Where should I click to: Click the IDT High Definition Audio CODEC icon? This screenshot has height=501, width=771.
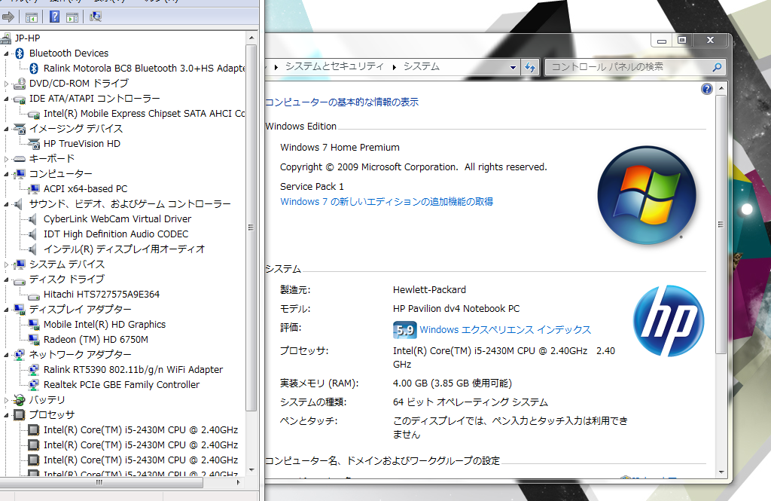[32, 234]
